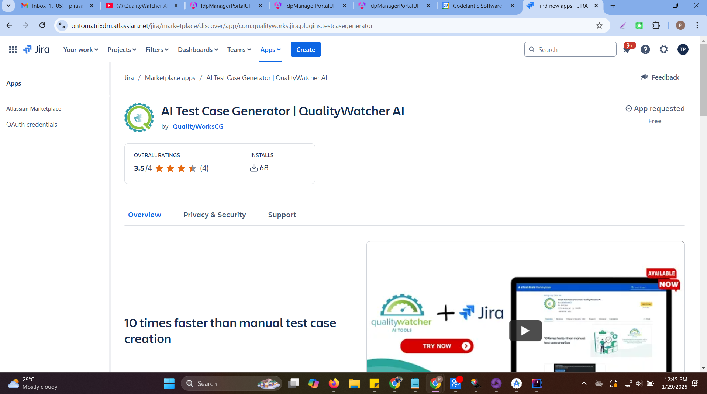Click the browser address bar URL
Viewport: 707px width, 394px height.
coord(222,25)
